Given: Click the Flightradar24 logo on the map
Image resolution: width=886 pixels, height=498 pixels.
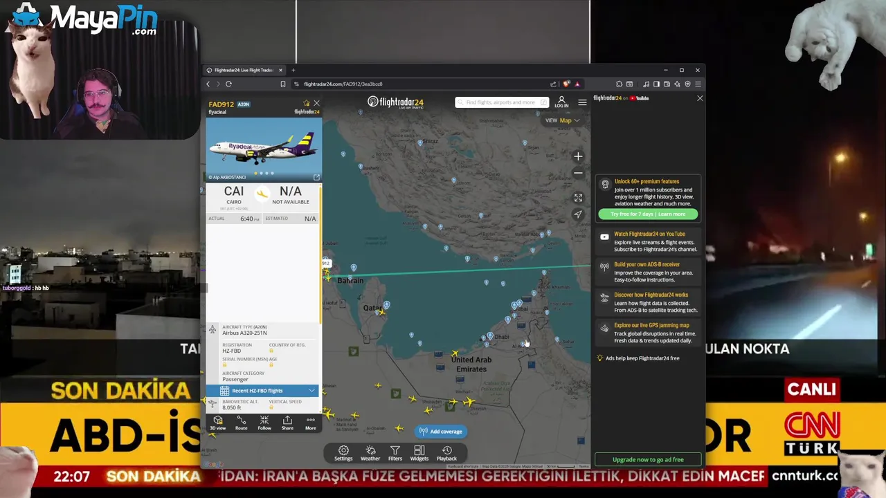Looking at the screenshot, I should coord(395,102).
